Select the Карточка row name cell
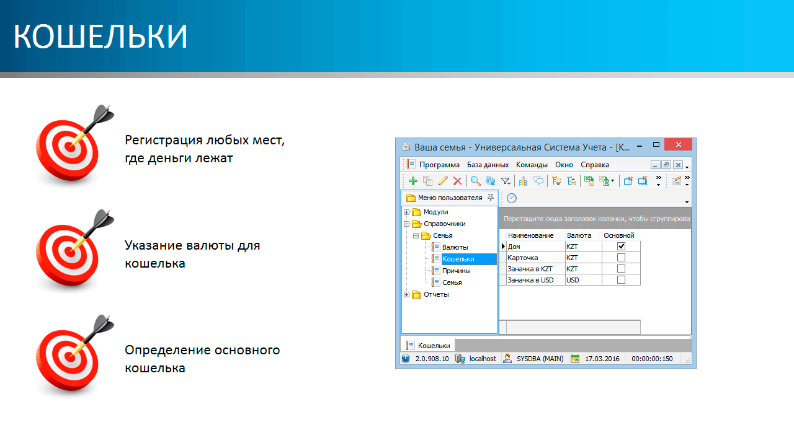 coord(535,258)
